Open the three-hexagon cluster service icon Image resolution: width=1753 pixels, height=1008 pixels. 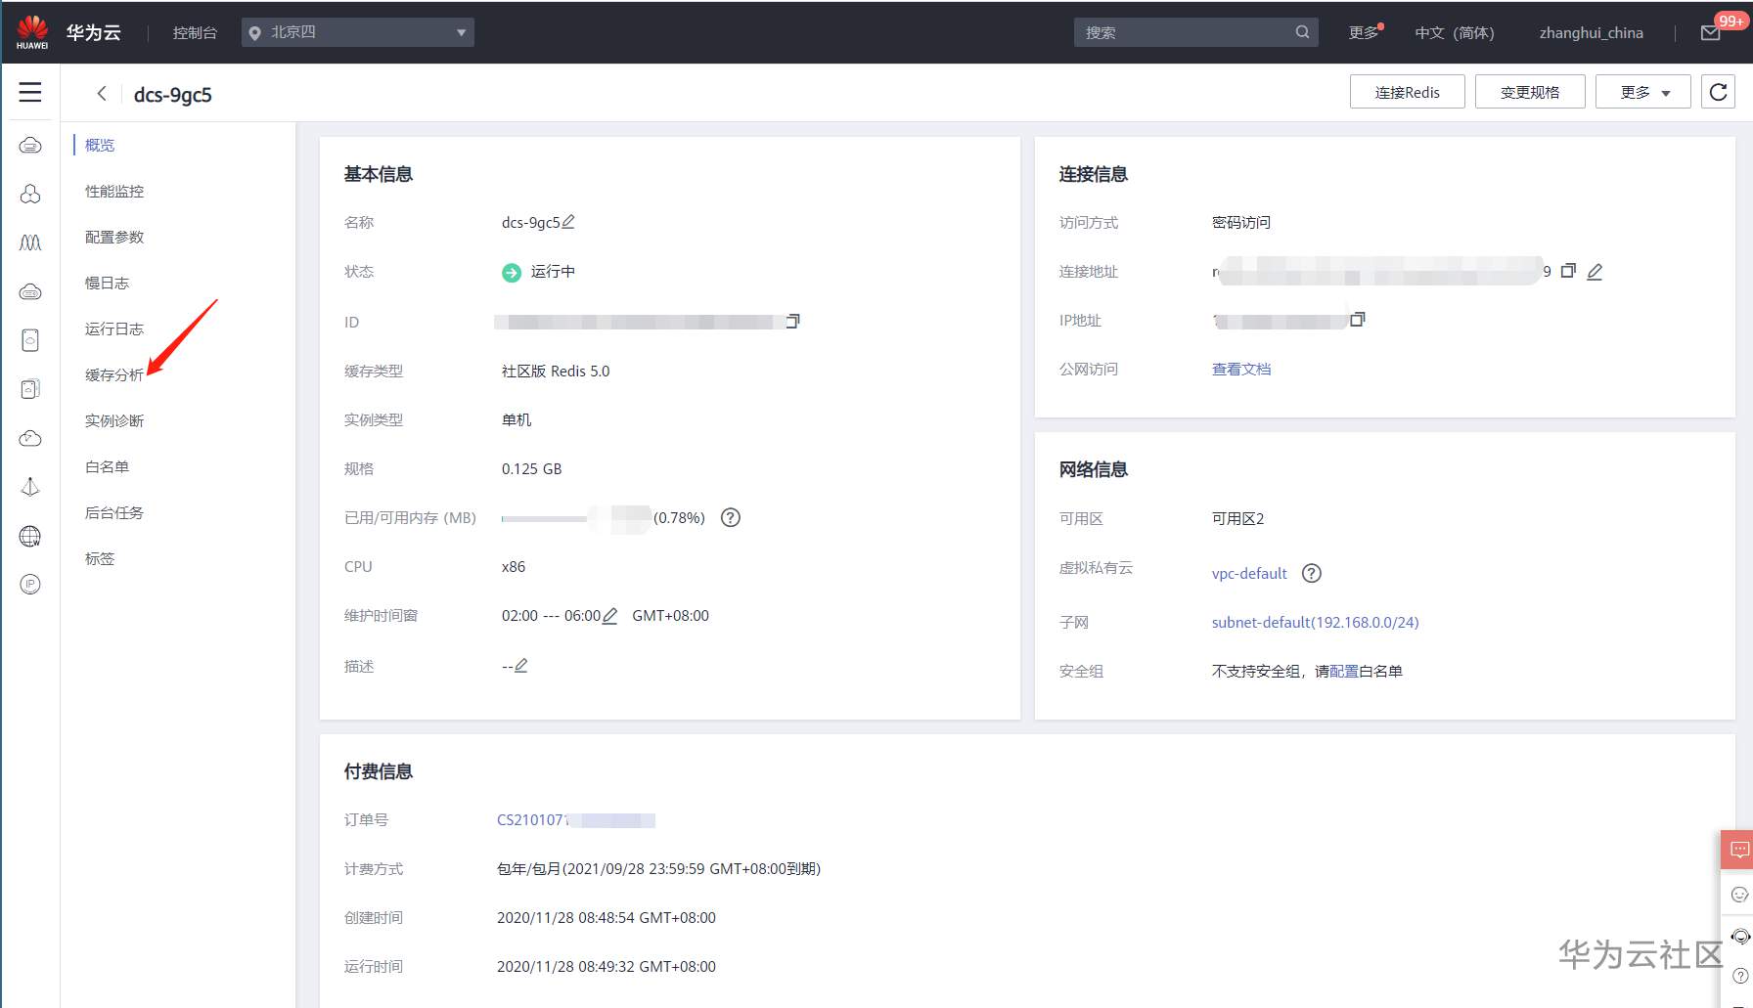30,194
